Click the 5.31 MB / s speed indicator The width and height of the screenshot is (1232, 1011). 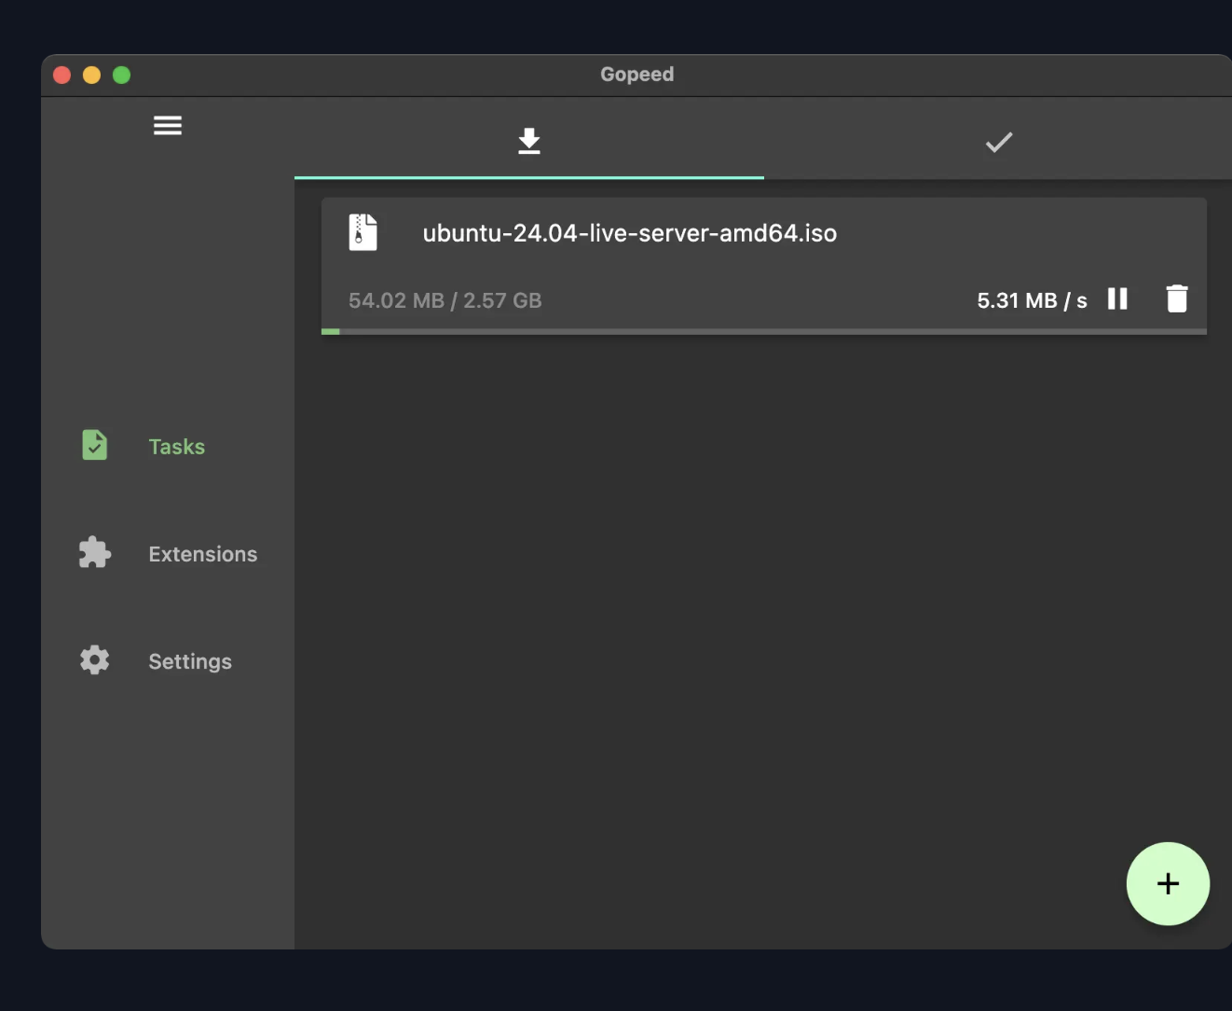coord(1031,300)
